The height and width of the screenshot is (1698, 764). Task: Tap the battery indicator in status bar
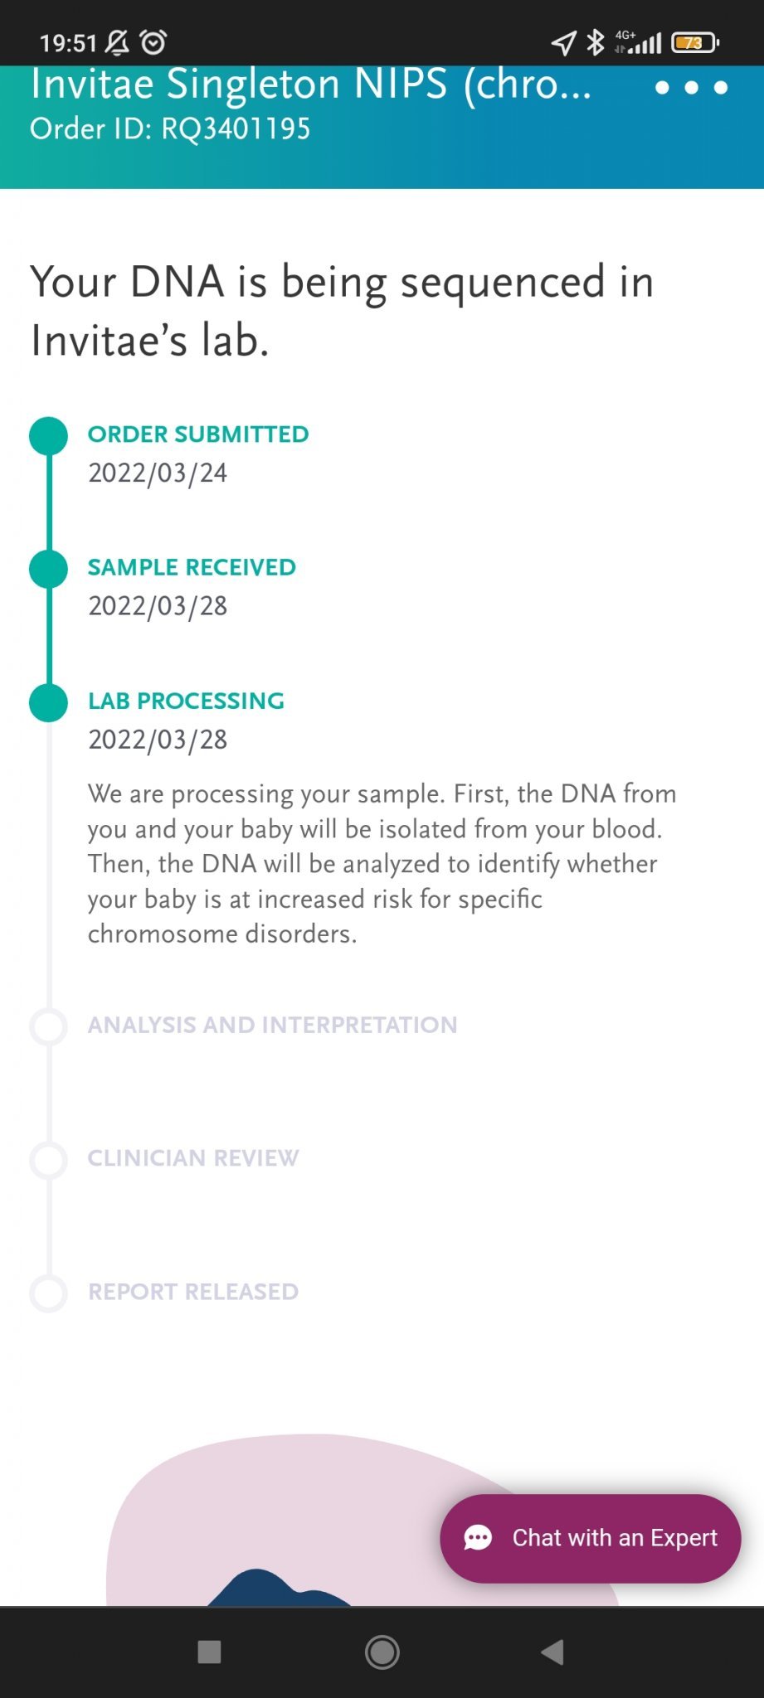694,42
